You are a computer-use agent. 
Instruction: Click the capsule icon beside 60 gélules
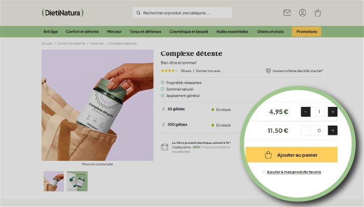164,109
